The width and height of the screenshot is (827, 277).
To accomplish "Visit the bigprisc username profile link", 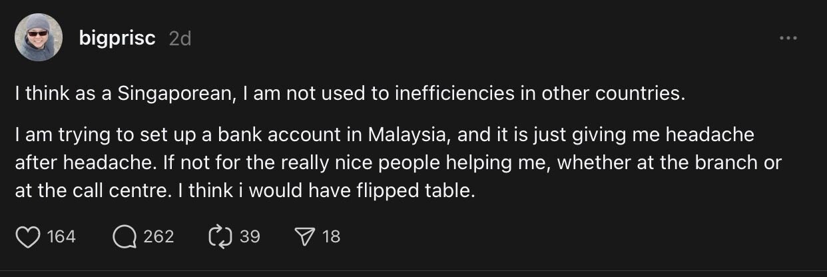I will click(117, 39).
